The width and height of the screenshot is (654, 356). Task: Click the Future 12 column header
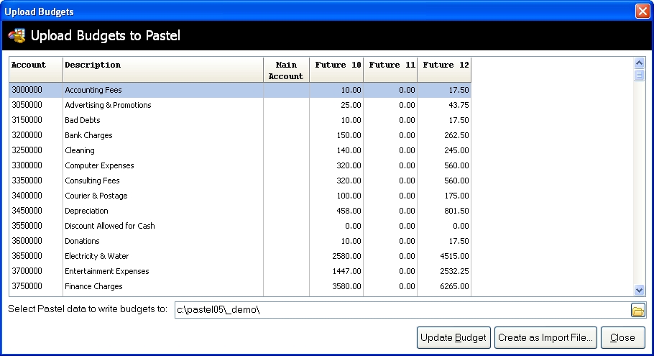click(444, 70)
